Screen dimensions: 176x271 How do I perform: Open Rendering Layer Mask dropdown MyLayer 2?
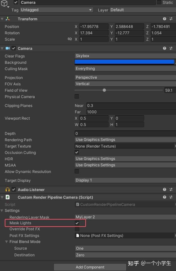(x=125, y=217)
